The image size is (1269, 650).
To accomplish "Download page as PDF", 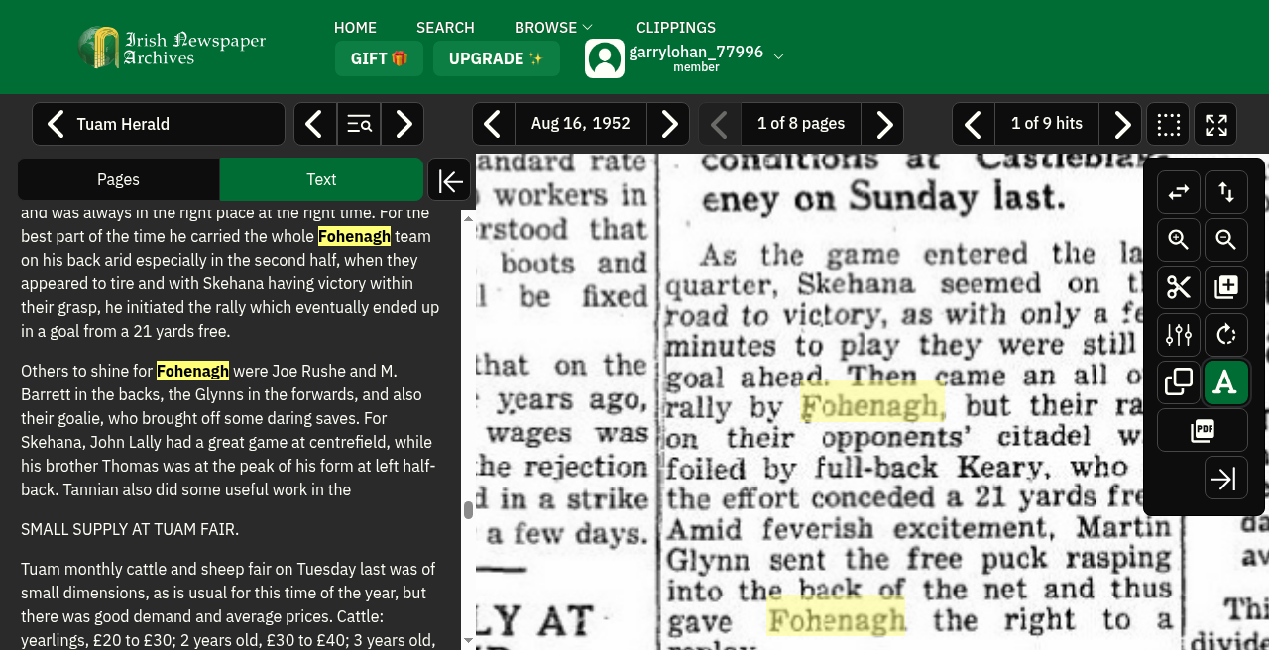I will click(x=1203, y=430).
